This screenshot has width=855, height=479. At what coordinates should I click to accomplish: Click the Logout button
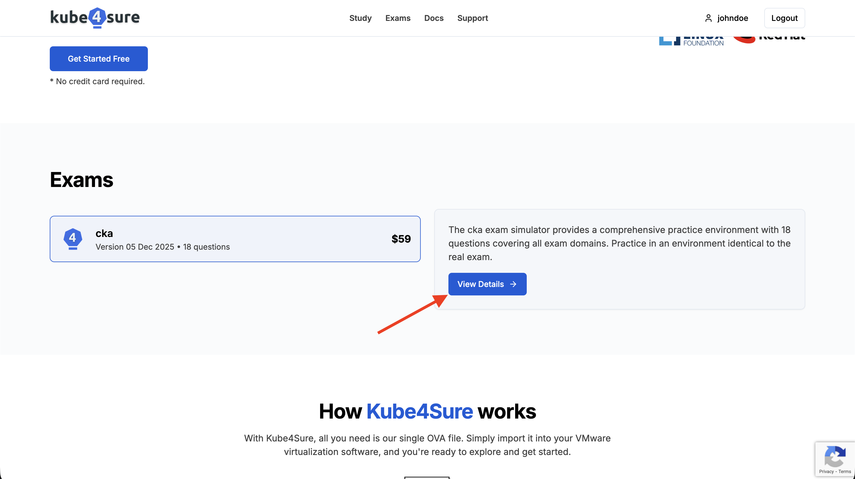pos(784,18)
